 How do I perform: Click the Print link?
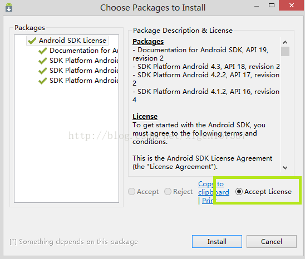(208, 200)
